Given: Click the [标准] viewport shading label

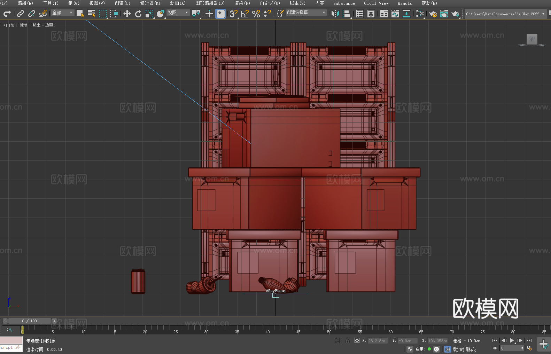Looking at the screenshot, I should click(x=24, y=25).
